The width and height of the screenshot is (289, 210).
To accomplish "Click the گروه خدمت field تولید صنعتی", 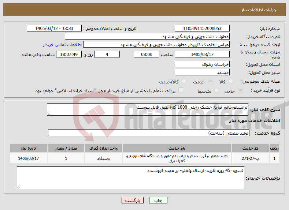I will point(149,133).
